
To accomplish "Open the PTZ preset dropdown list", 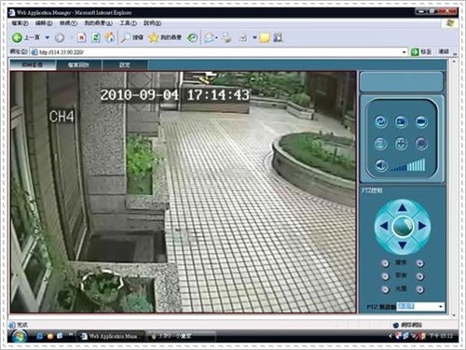I will click(x=420, y=307).
